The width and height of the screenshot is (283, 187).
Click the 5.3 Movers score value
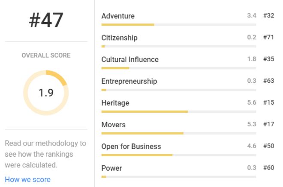(252, 124)
